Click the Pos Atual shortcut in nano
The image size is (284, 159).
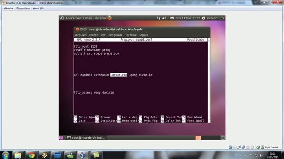click(x=192, y=117)
